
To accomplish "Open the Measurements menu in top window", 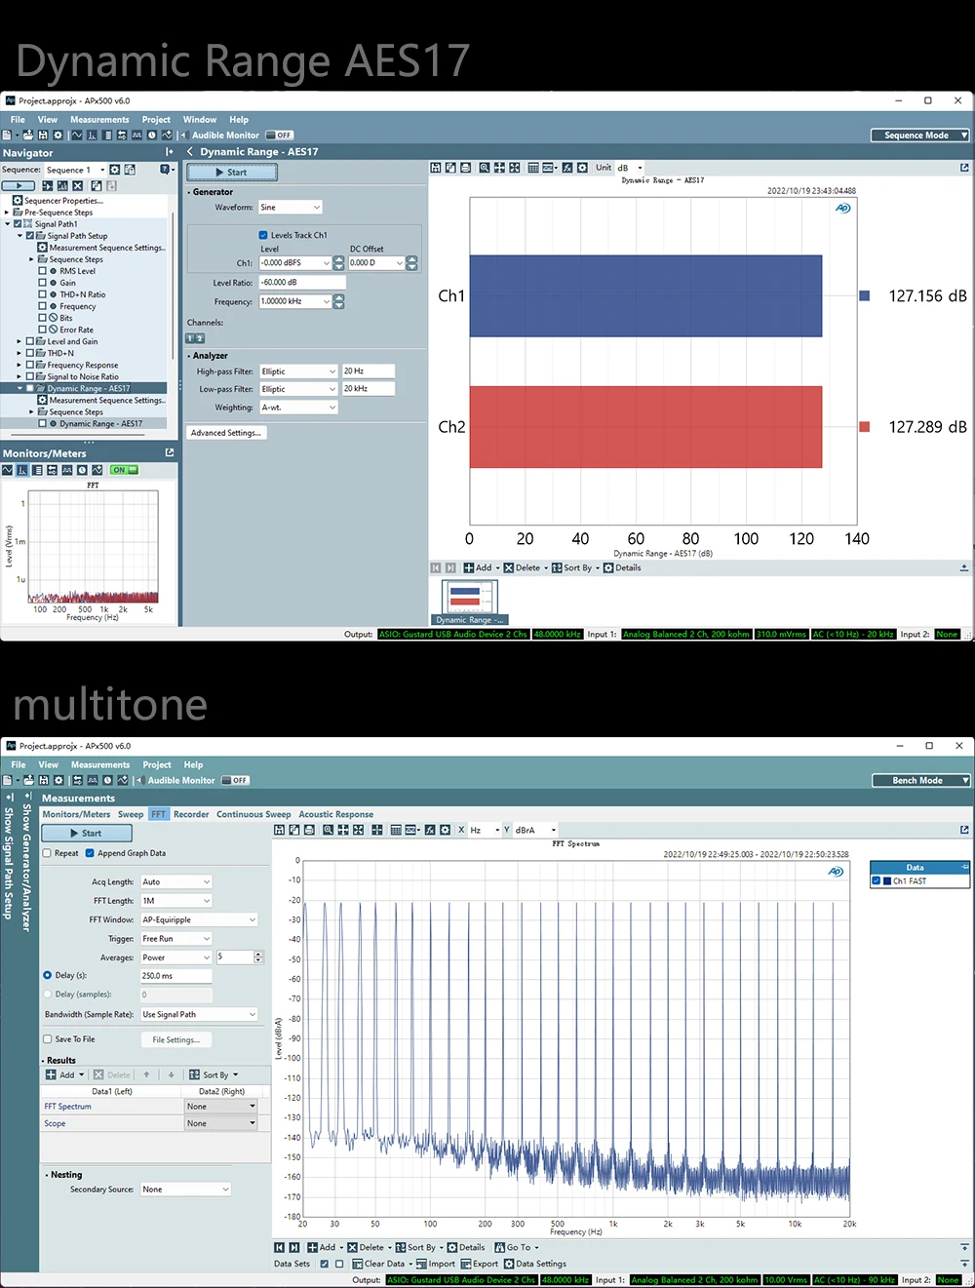I will 99,120.
